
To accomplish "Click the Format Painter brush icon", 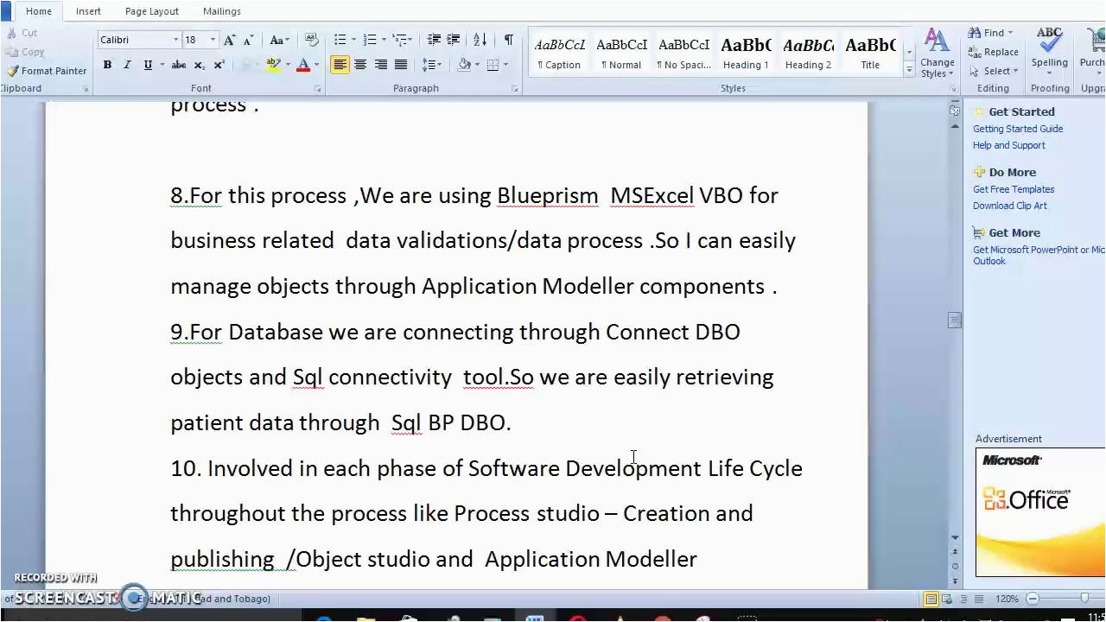I will tap(12, 71).
